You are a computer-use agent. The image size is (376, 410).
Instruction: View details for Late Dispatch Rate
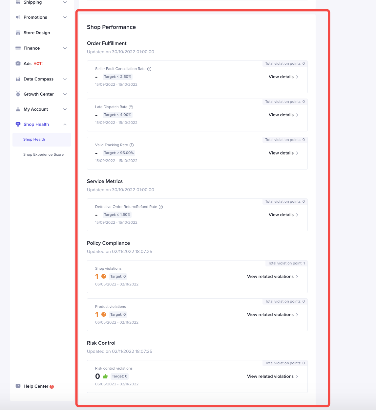283,115
